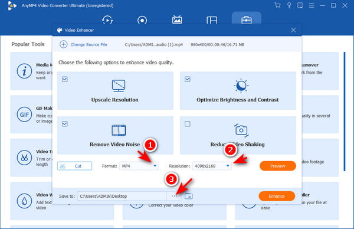This screenshot has width=354, height=229.
Task: Click the source file path text
Action: 154,45
